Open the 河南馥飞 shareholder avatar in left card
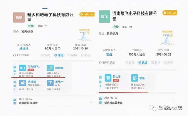 [x=23, y=68]
